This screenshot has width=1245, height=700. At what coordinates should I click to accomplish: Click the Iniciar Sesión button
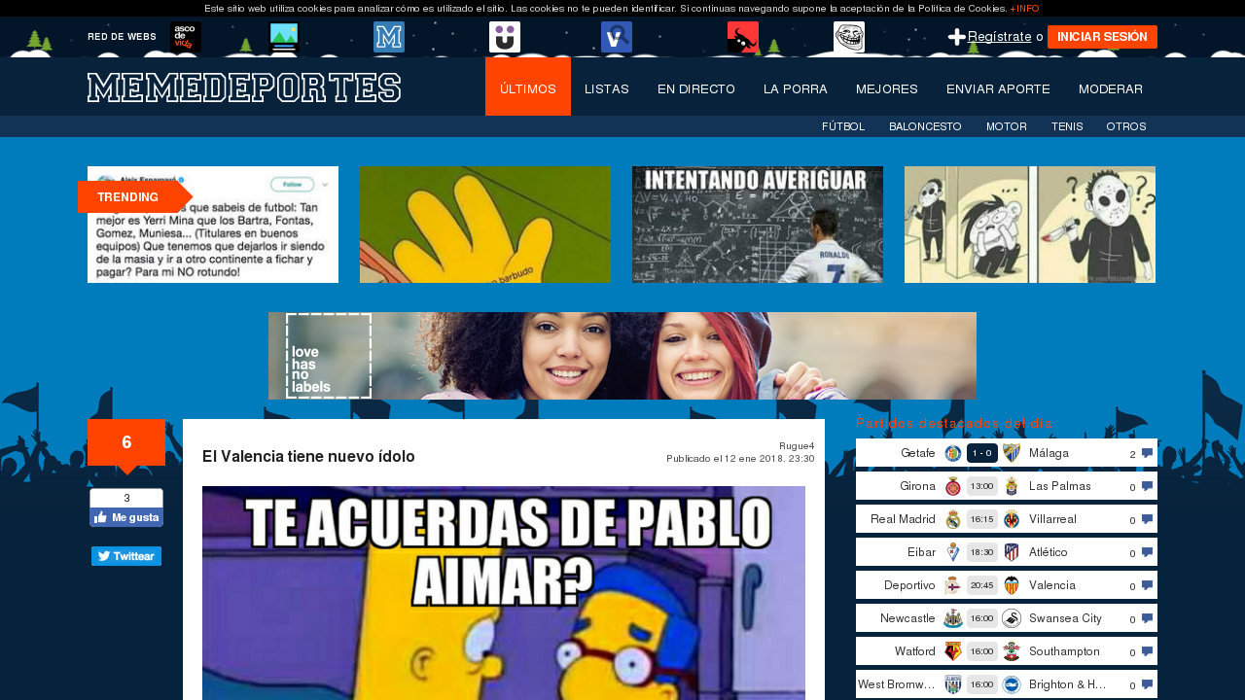coord(1102,37)
